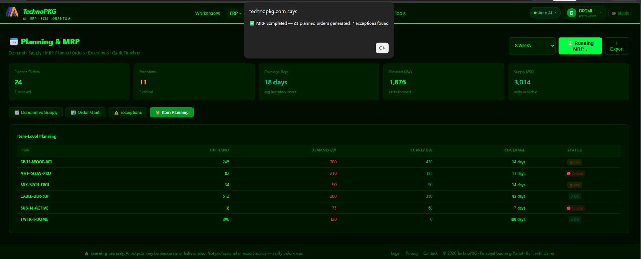This screenshot has height=259, width=641.
Task: Open the TechnoPKG logo home link
Action: (38, 14)
